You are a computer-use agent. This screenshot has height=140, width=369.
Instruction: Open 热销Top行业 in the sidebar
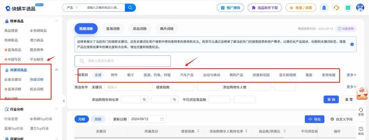click(x=41, y=119)
